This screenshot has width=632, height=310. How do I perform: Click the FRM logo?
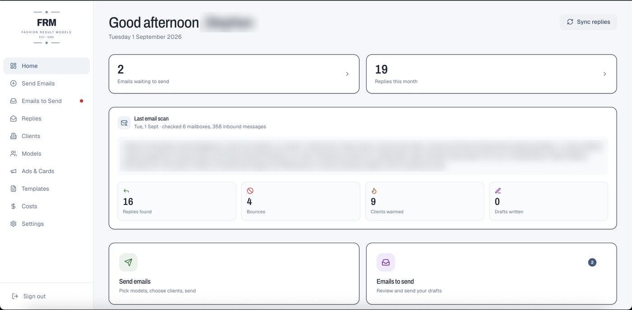[46, 28]
